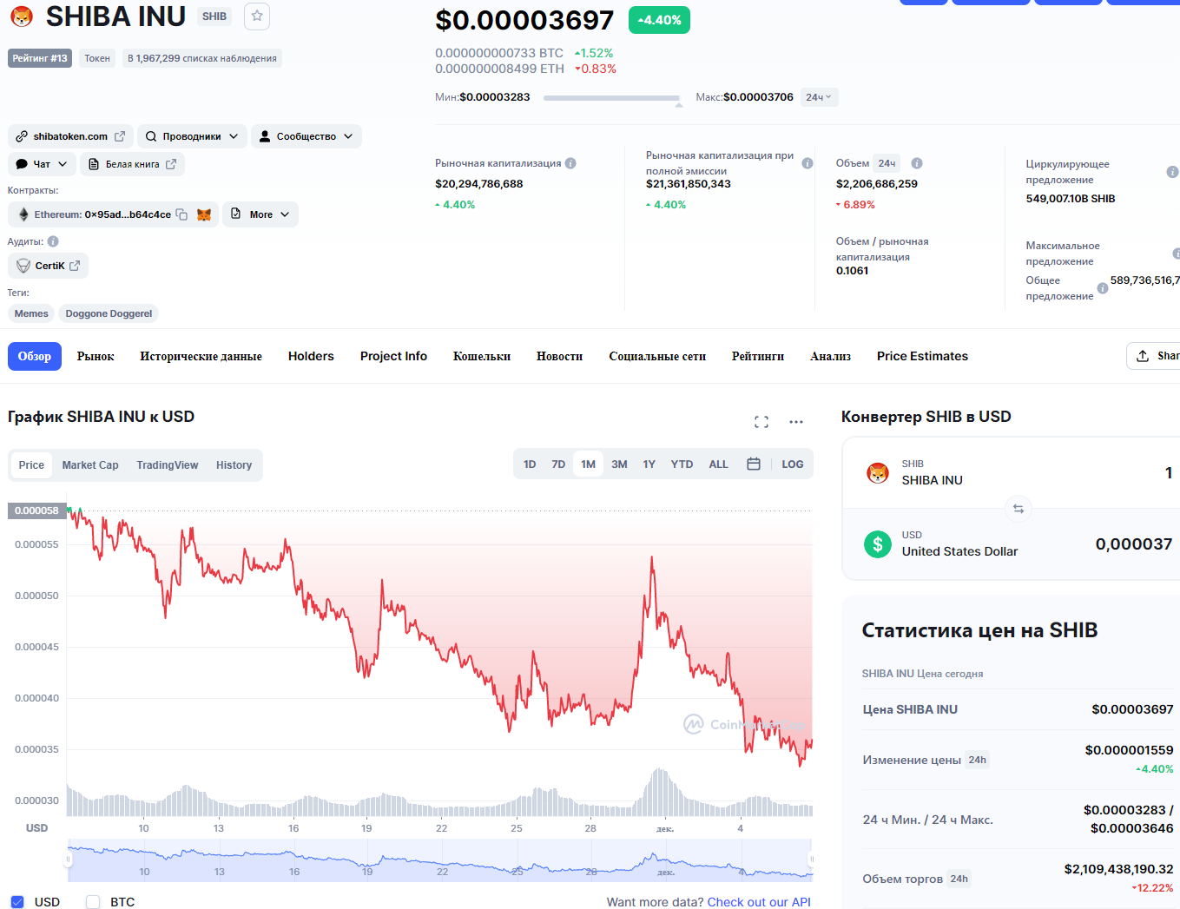Click the SHIBA INU logo icon
This screenshot has height=909, width=1180.
pyautogui.click(x=22, y=16)
